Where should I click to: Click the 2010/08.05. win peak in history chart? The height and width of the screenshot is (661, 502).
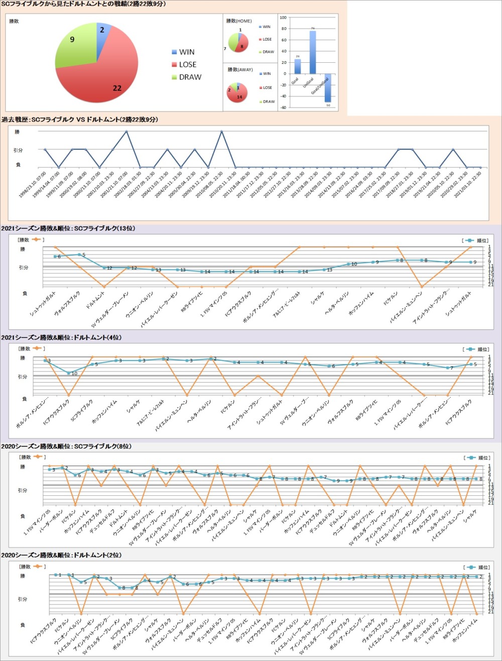point(221,132)
